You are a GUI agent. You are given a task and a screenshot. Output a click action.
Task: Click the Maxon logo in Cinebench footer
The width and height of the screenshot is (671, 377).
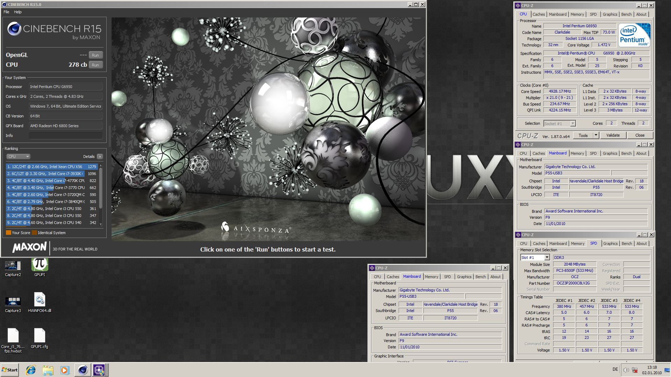click(x=29, y=247)
